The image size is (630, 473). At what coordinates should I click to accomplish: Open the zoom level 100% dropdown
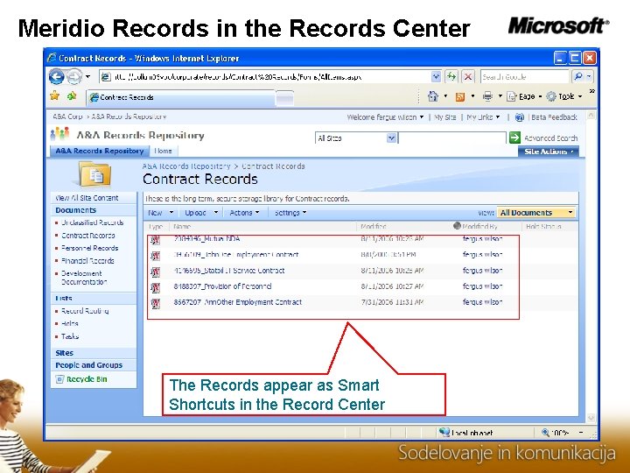pos(581,433)
